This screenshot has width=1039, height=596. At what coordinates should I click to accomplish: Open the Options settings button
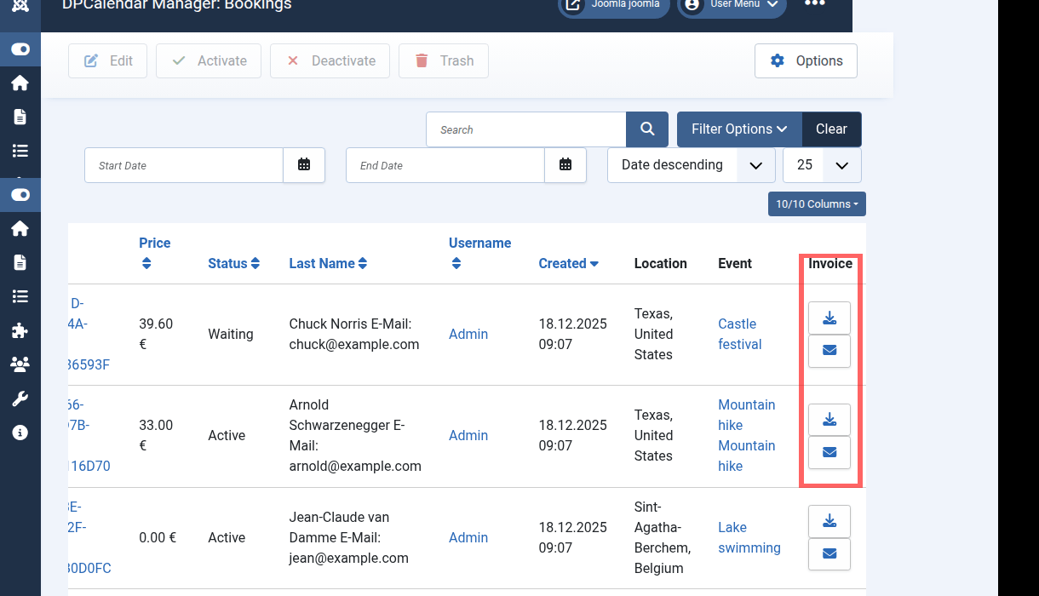pos(806,61)
